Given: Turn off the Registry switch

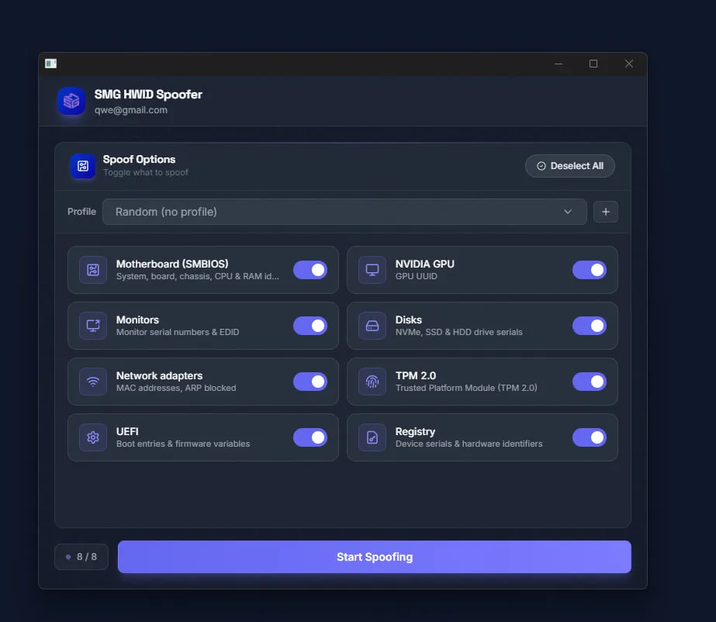Looking at the screenshot, I should (589, 437).
